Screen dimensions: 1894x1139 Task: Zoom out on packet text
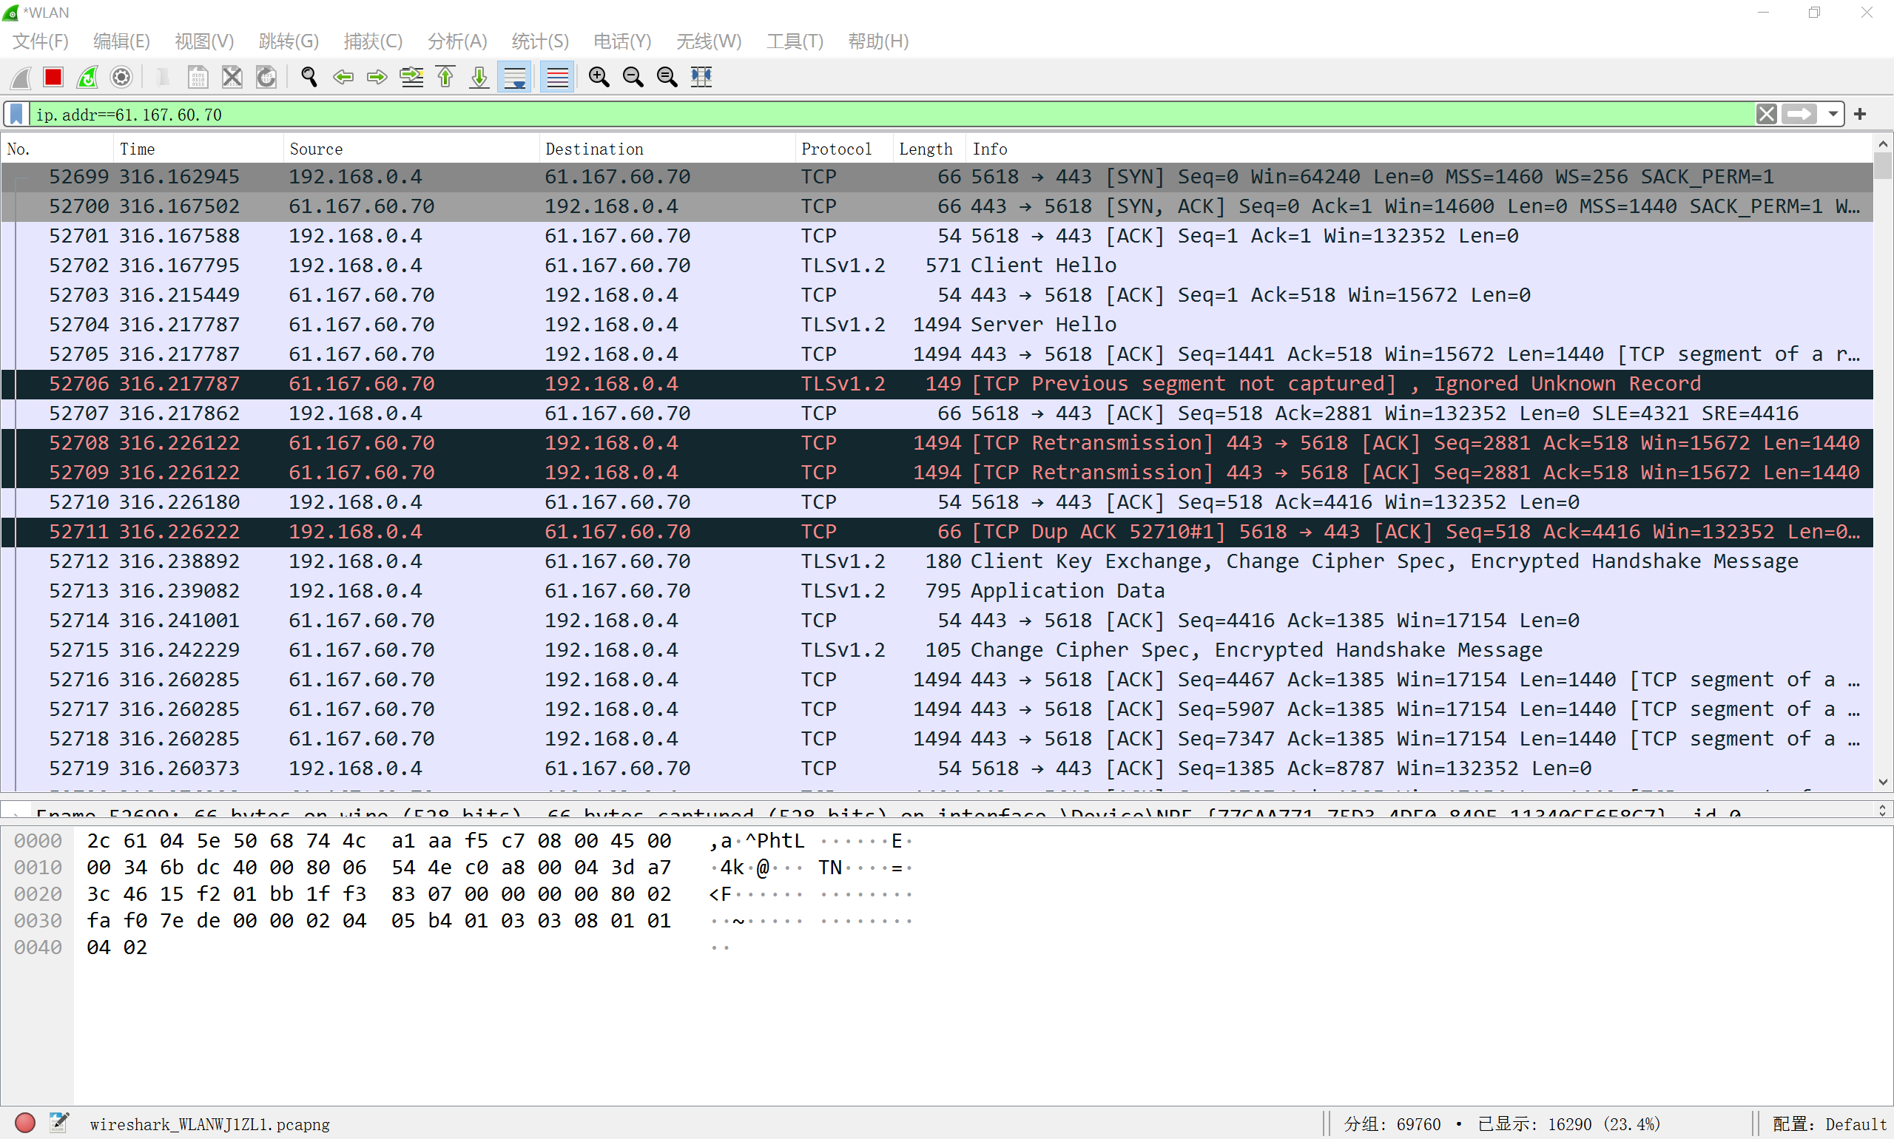(633, 77)
